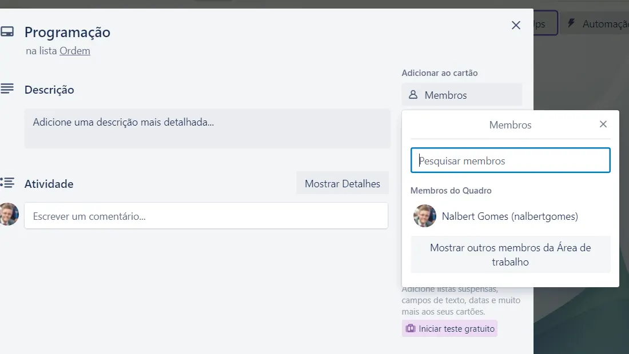Show other workspace members button
The image size is (629, 354).
(510, 255)
